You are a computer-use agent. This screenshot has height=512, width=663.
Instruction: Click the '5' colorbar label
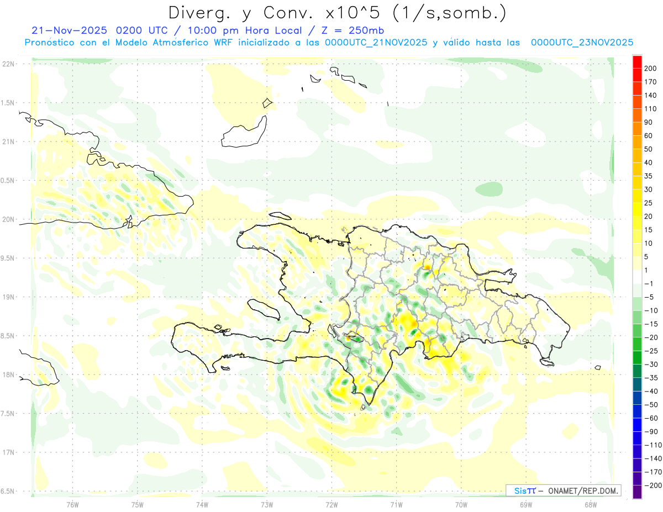[647, 257]
